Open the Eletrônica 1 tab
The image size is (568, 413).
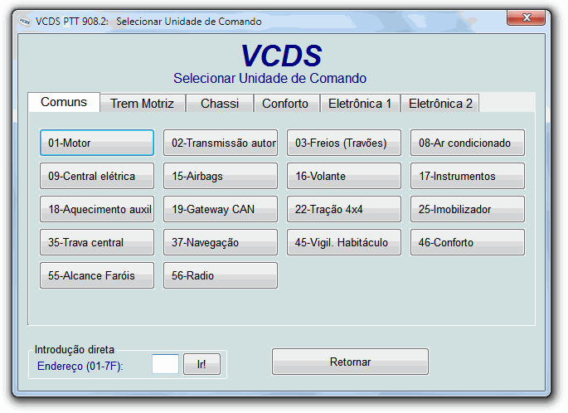coord(360,104)
